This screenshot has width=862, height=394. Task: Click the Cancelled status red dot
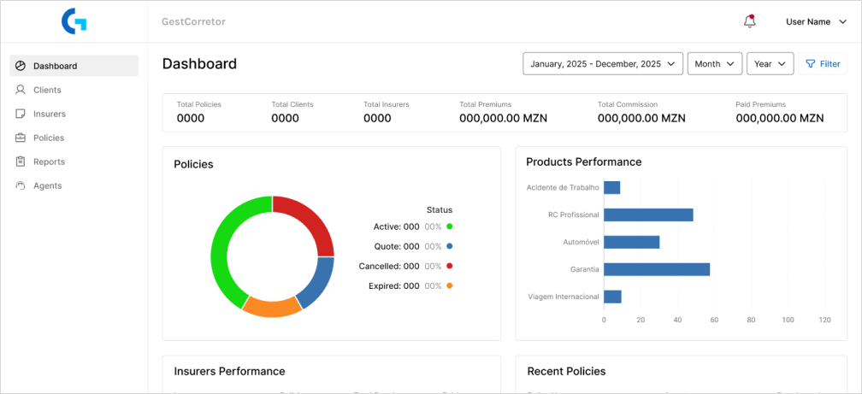pyautogui.click(x=450, y=266)
